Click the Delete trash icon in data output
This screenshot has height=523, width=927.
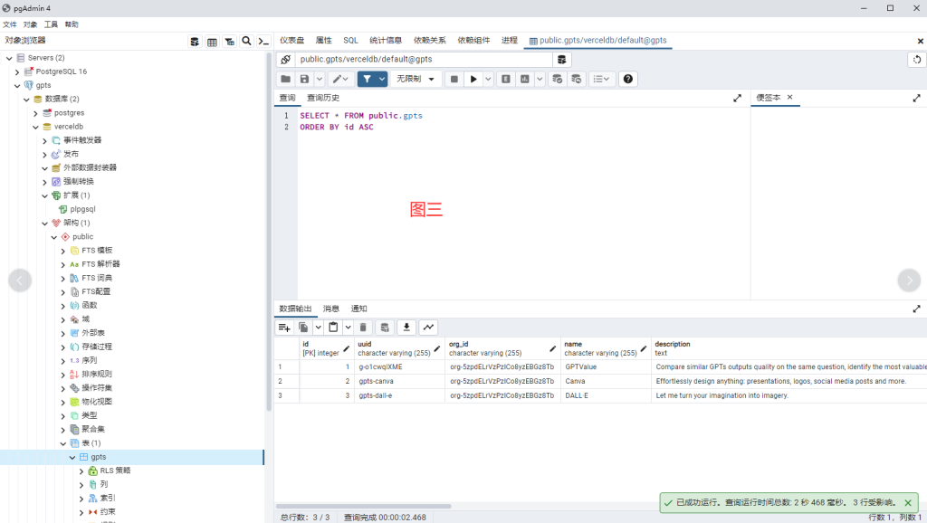[x=364, y=328]
